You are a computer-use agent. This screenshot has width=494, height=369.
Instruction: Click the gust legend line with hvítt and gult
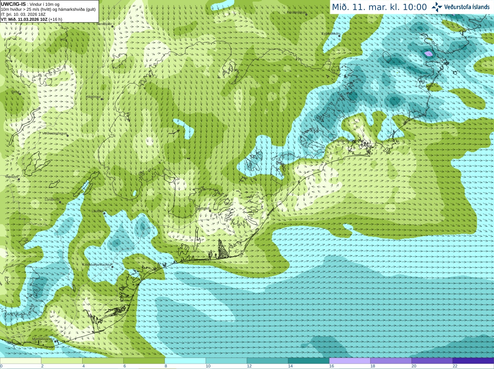pyautogui.click(x=48, y=9)
